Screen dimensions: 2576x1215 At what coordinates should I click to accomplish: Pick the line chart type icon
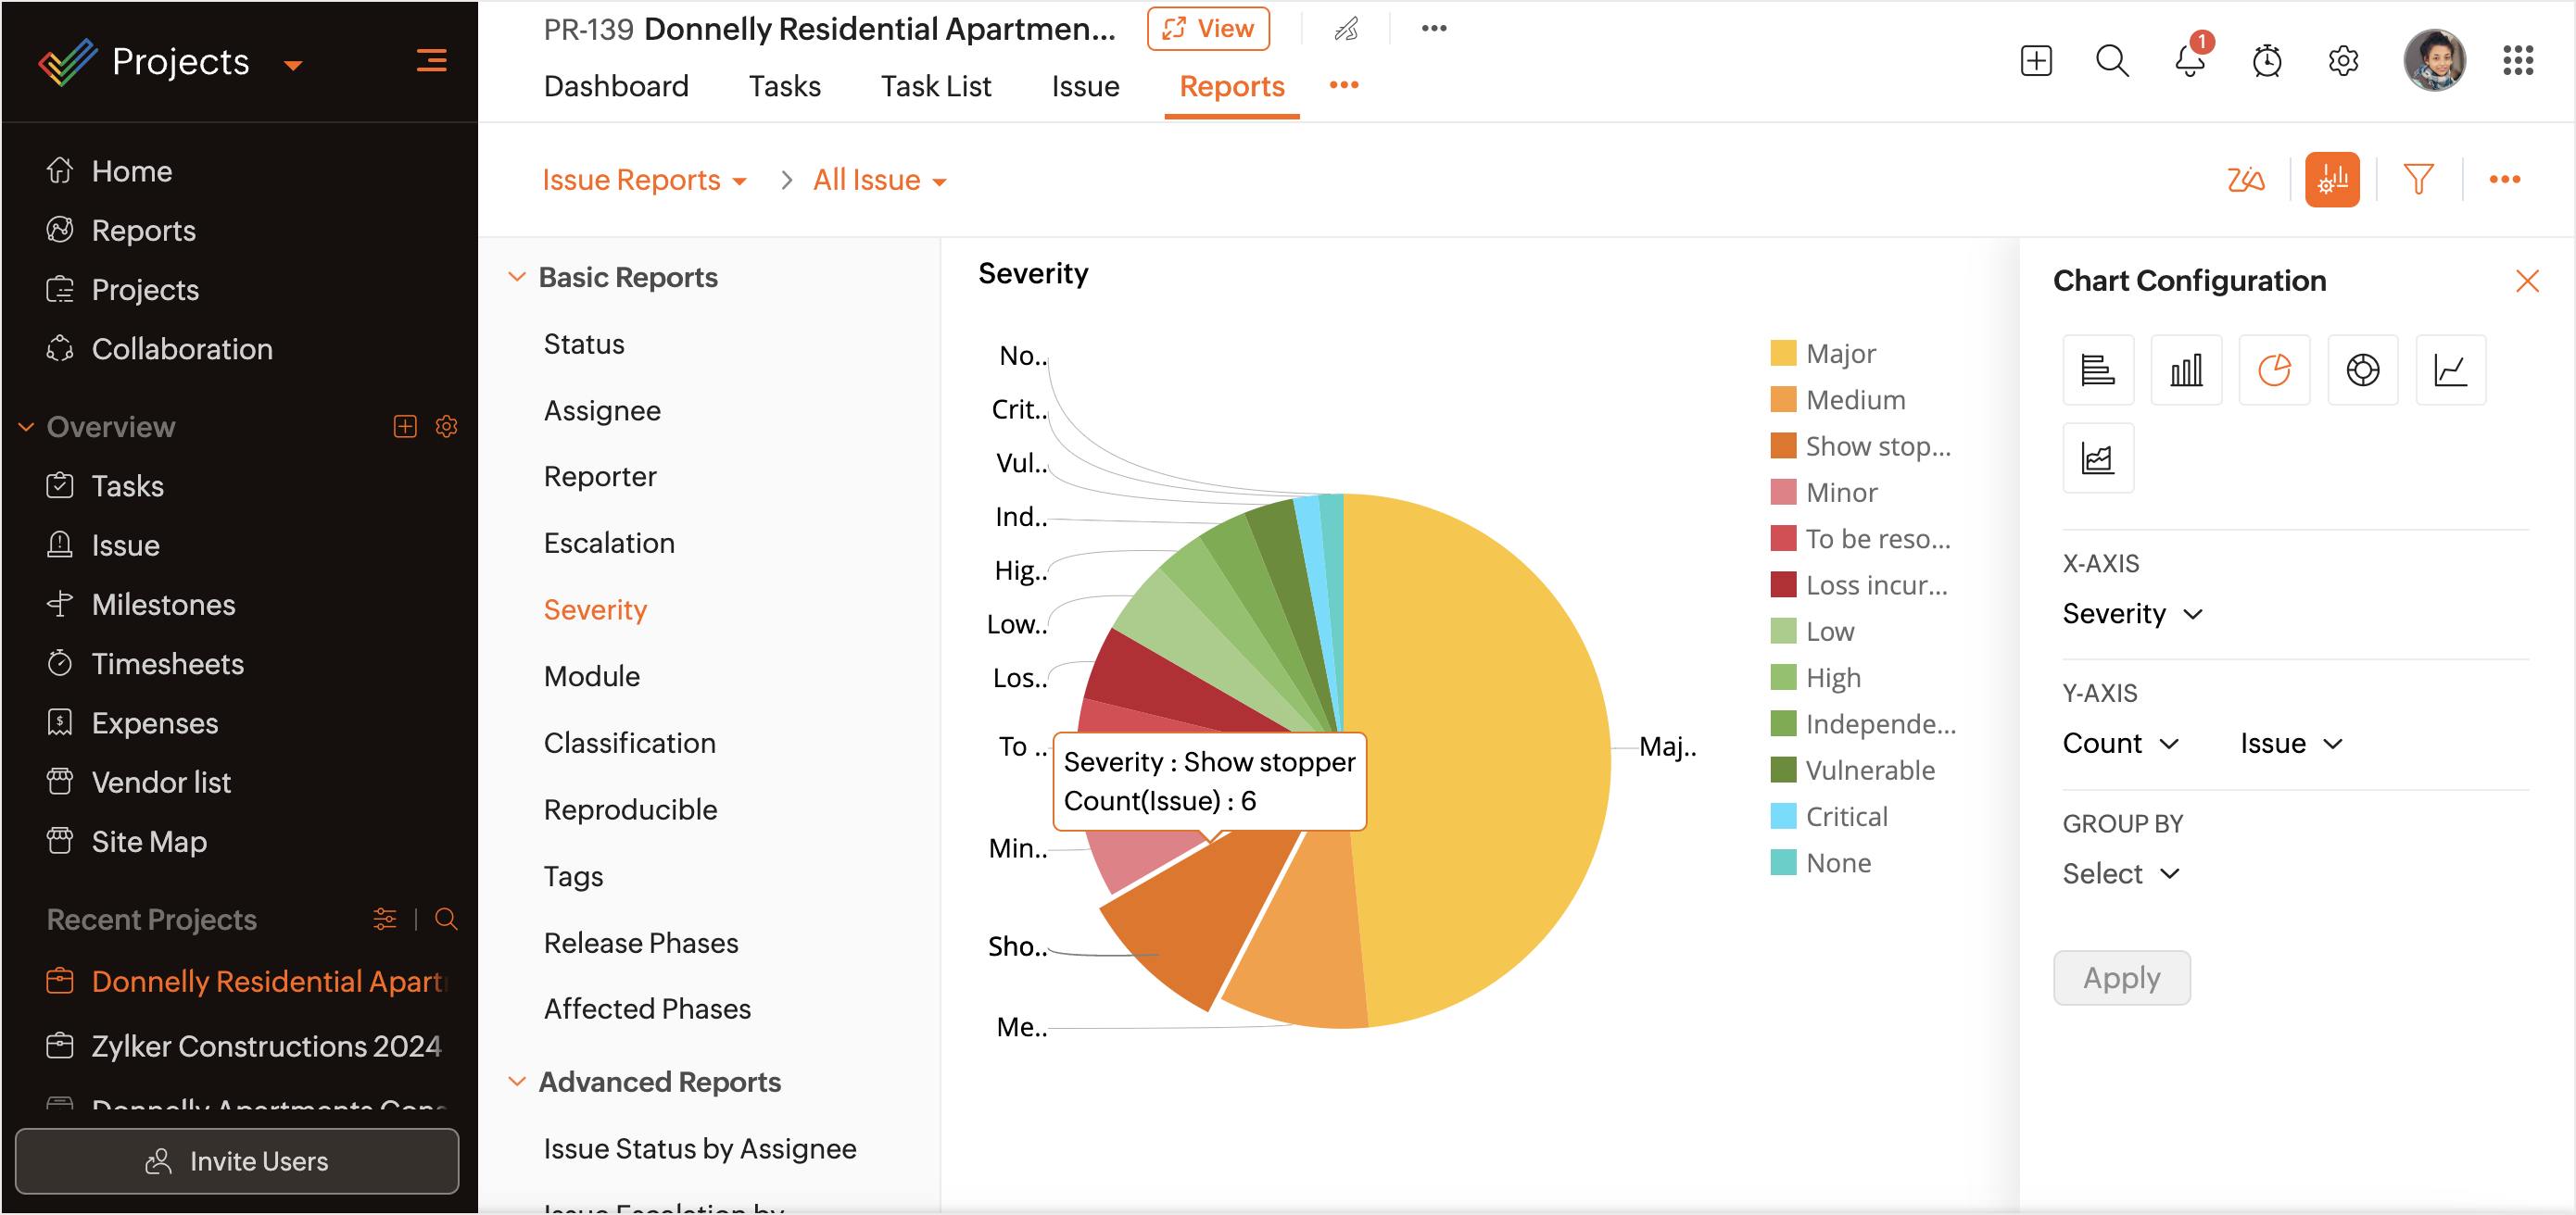point(2450,370)
